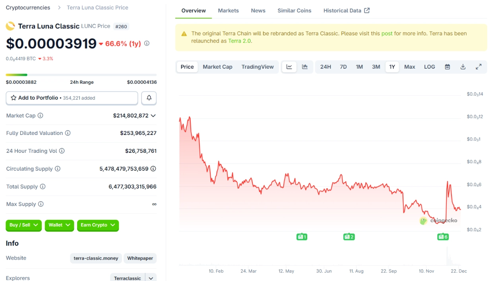The image size is (498, 281).
Task: Open the calendar date range picker
Action: coord(447,67)
